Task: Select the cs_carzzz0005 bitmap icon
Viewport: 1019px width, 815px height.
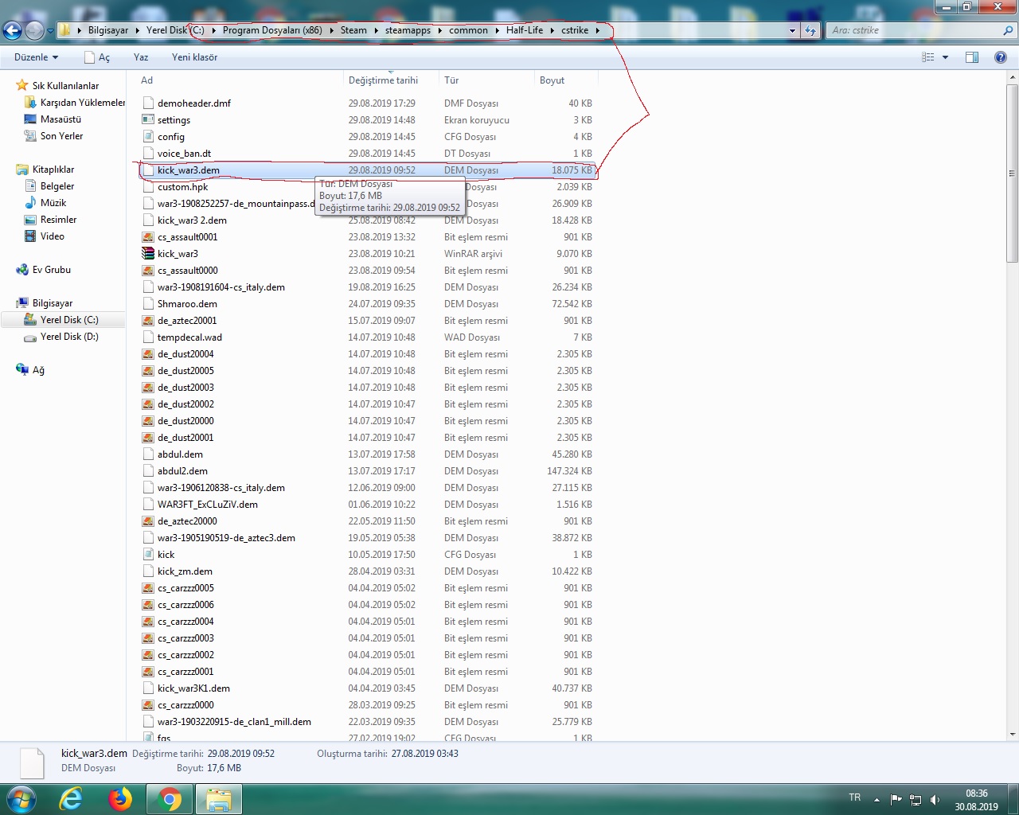Action: pyautogui.click(x=148, y=588)
